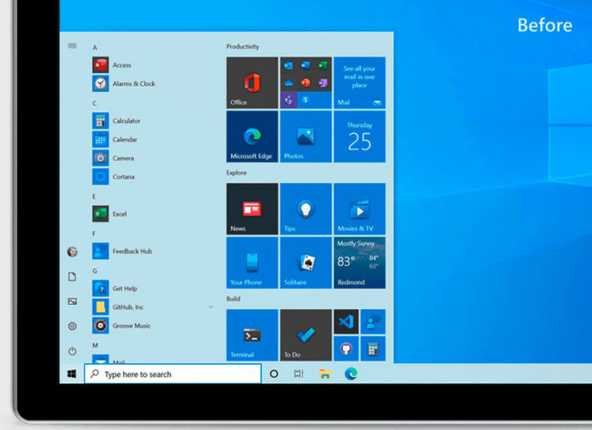Open the Mail tile
This screenshot has height=430, width=592.
359,83
